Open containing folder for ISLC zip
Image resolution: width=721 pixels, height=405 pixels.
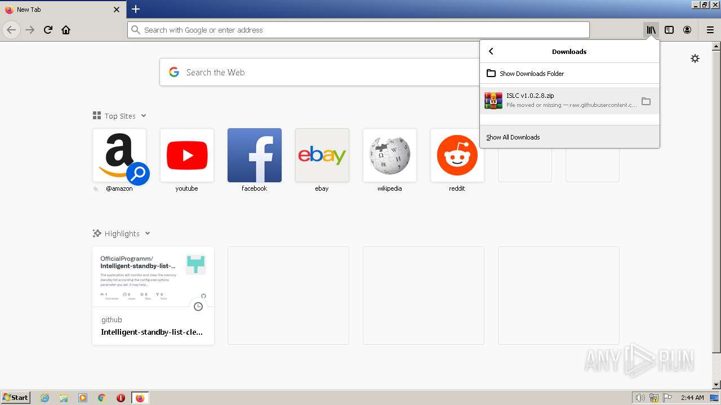(646, 101)
